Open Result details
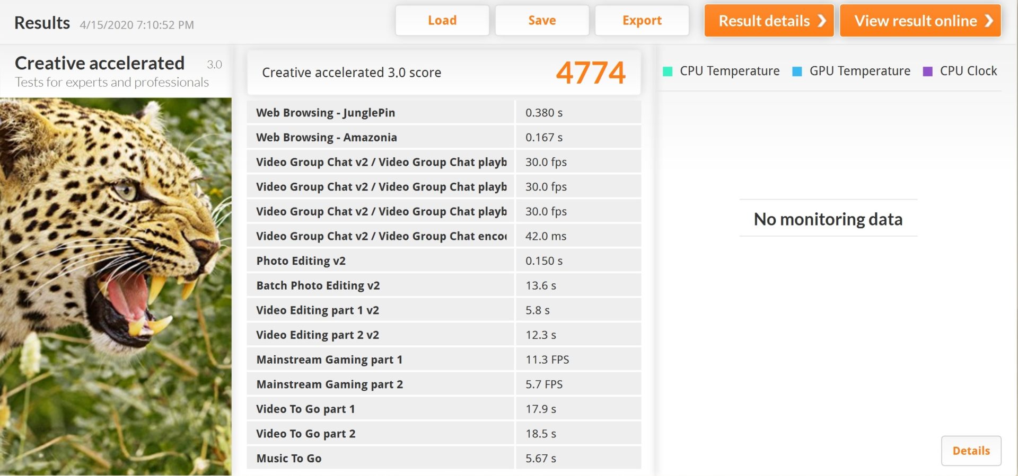 click(x=768, y=21)
